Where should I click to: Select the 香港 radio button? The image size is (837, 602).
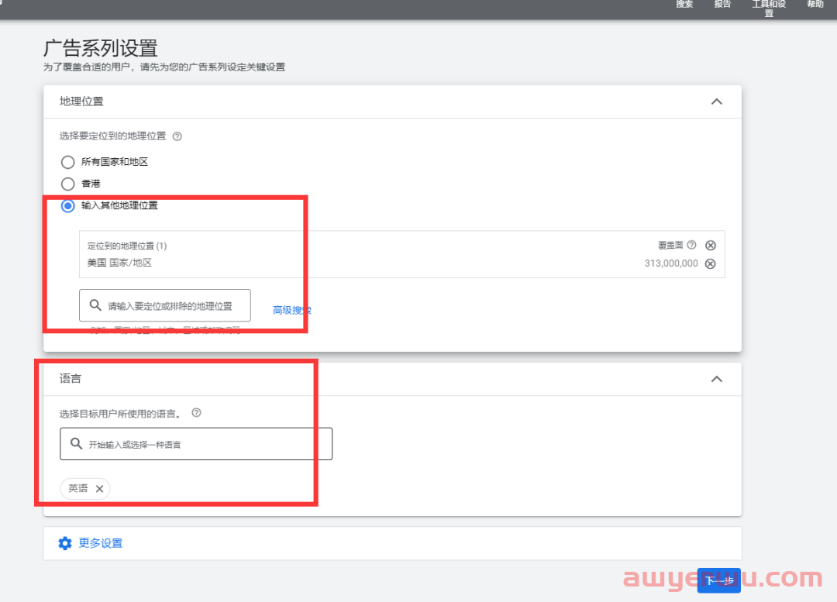pos(67,184)
